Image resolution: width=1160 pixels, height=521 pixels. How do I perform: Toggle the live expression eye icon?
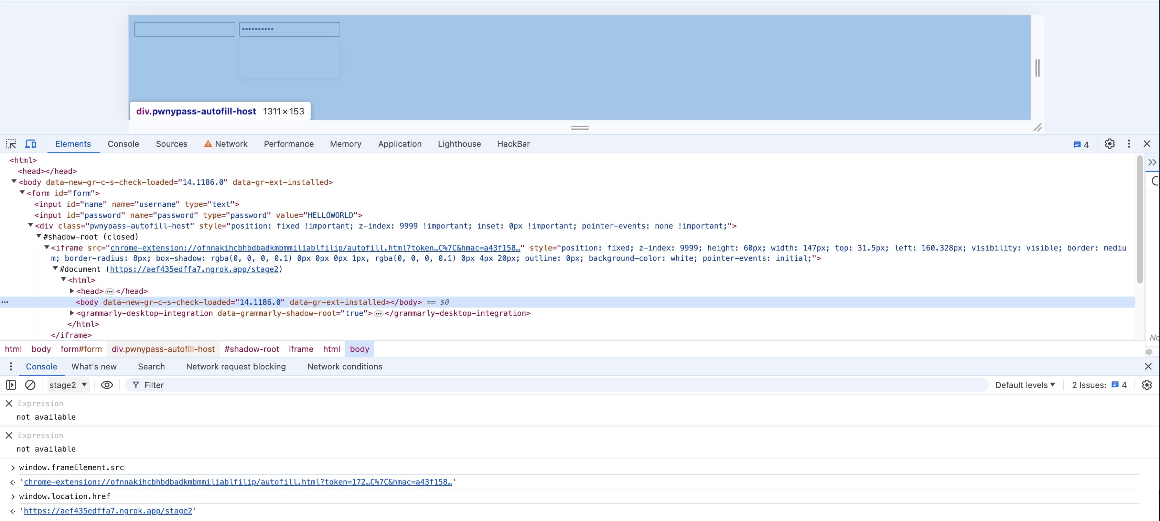tap(107, 385)
